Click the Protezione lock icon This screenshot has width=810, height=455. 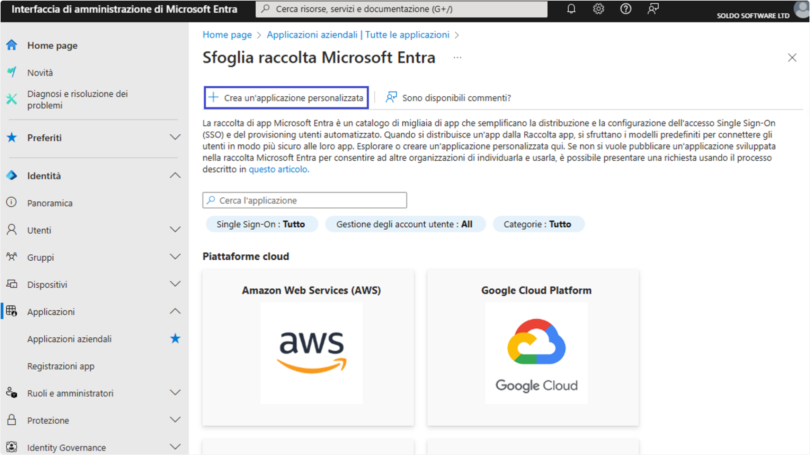(x=12, y=420)
